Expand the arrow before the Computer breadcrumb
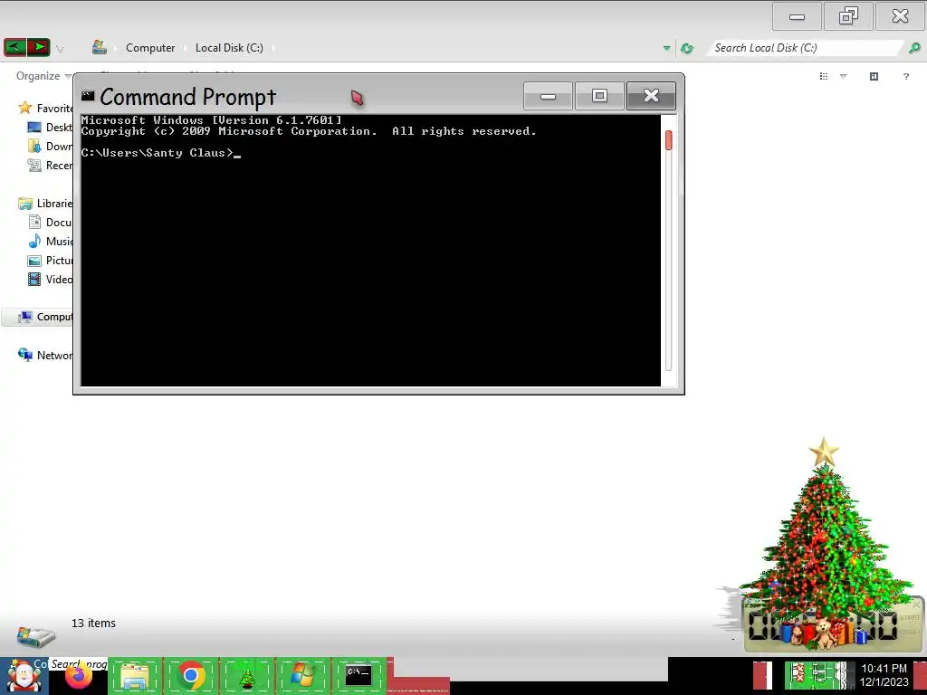The image size is (927, 695). pos(115,48)
